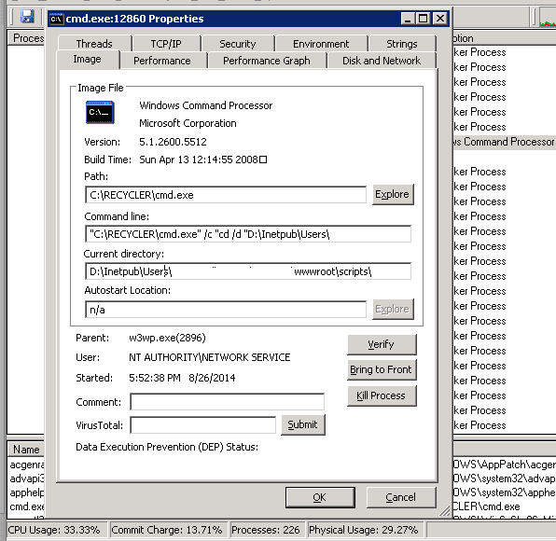
Task: Click Bring to Front button
Action: (382, 369)
